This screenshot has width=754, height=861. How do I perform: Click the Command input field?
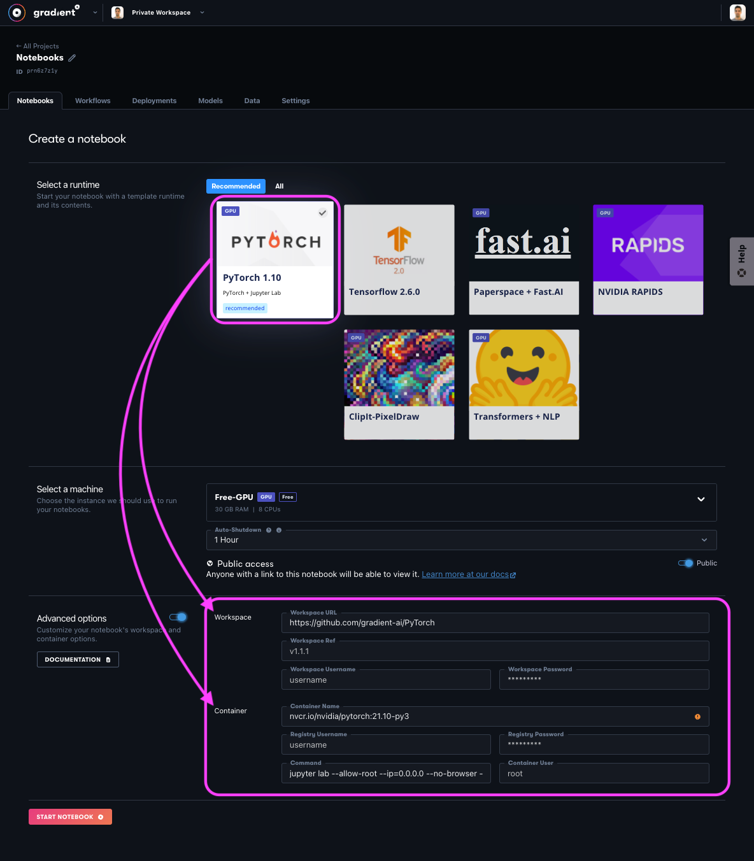point(386,773)
